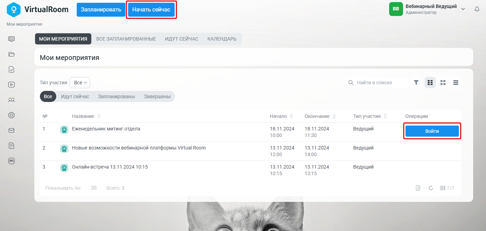This screenshot has width=486, height=231.
Task: Open the events monitor icon in sidebar
Action: tap(11, 39)
